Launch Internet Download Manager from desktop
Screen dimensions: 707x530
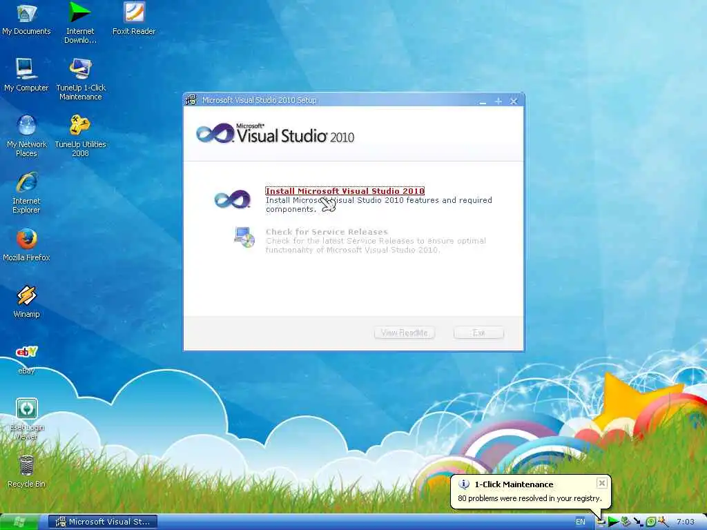pyautogui.click(x=80, y=23)
